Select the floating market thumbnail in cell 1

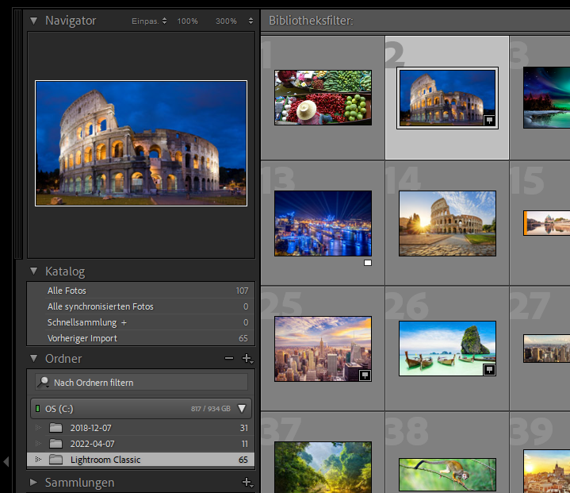coord(323,98)
